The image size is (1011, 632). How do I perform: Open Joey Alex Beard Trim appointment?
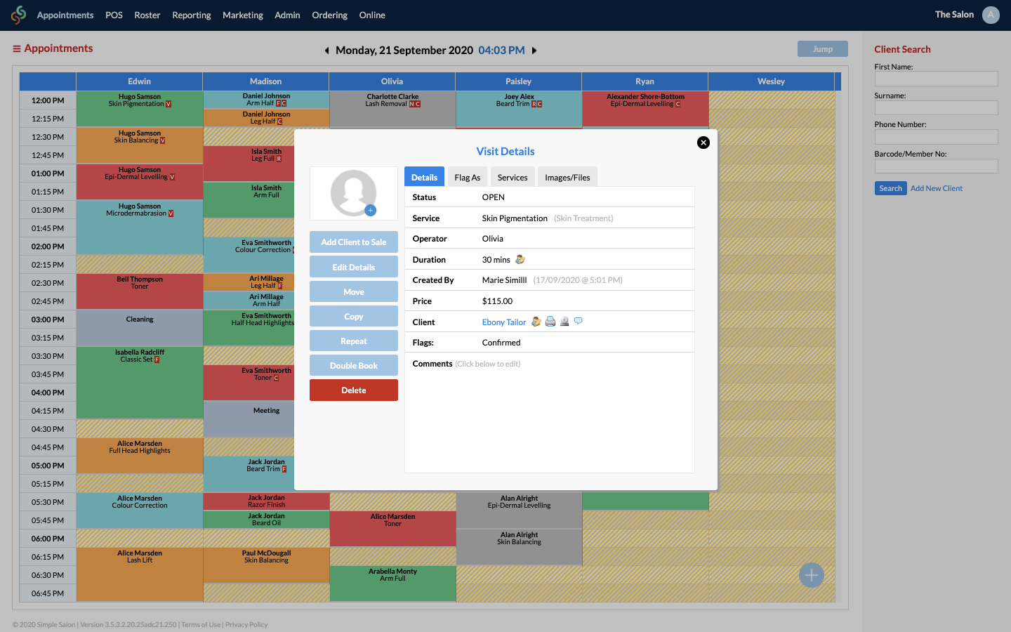519,109
